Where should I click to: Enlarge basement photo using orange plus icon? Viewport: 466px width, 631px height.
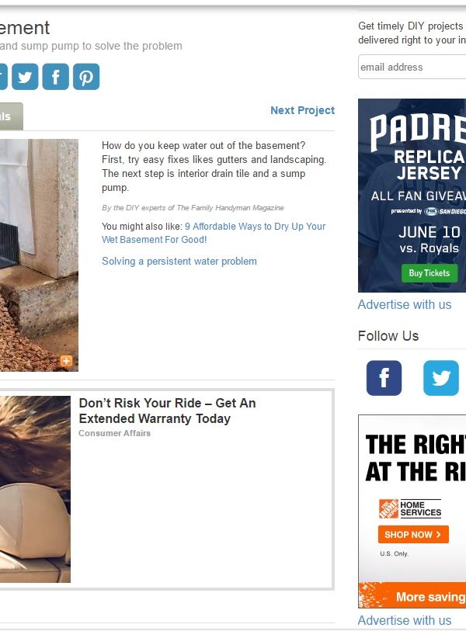67,361
